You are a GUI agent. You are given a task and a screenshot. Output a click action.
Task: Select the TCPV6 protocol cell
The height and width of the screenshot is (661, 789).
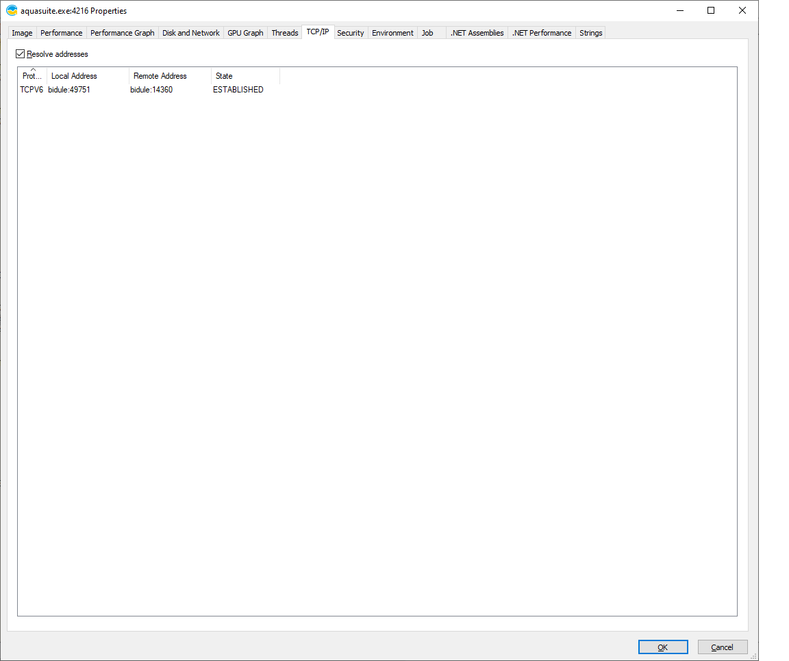coord(32,90)
